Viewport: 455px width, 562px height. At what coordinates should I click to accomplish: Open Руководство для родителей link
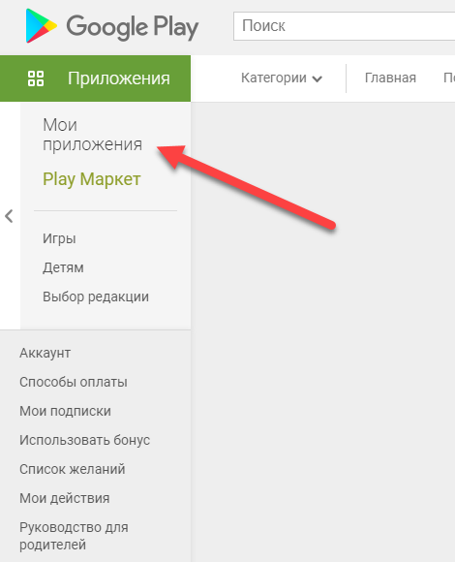tap(74, 536)
